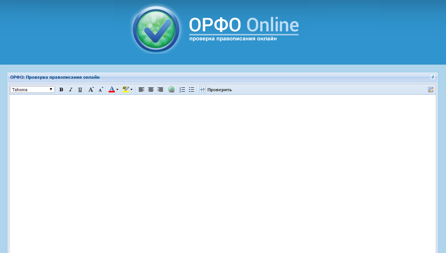Image resolution: width=446 pixels, height=253 pixels.
Task: Click the ОРФО Online logo title
Action: click(243, 25)
